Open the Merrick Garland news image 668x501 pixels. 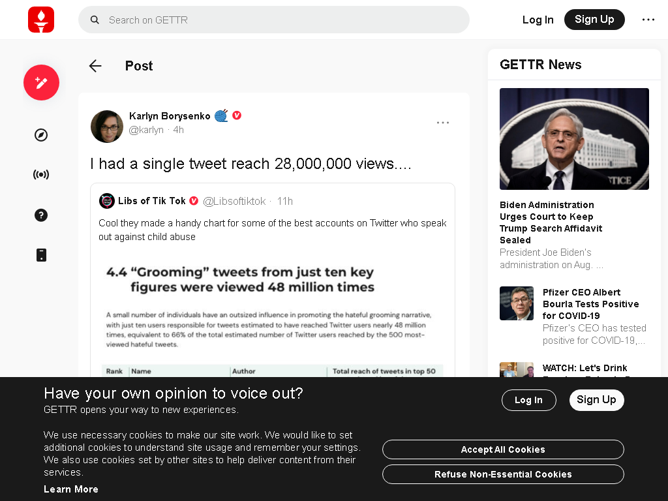574,139
